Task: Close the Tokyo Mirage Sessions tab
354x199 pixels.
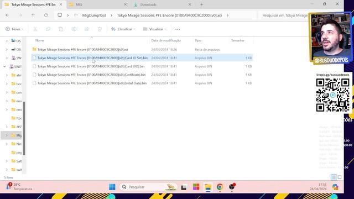Action: coord(61,4)
